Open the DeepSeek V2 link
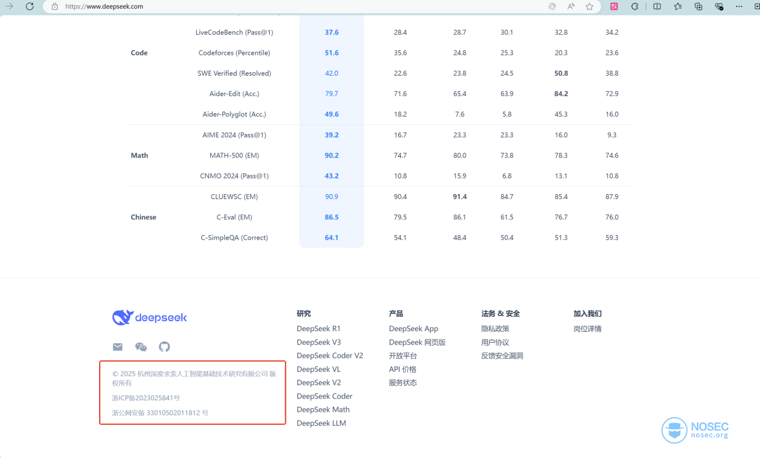760x458 pixels. pos(318,383)
